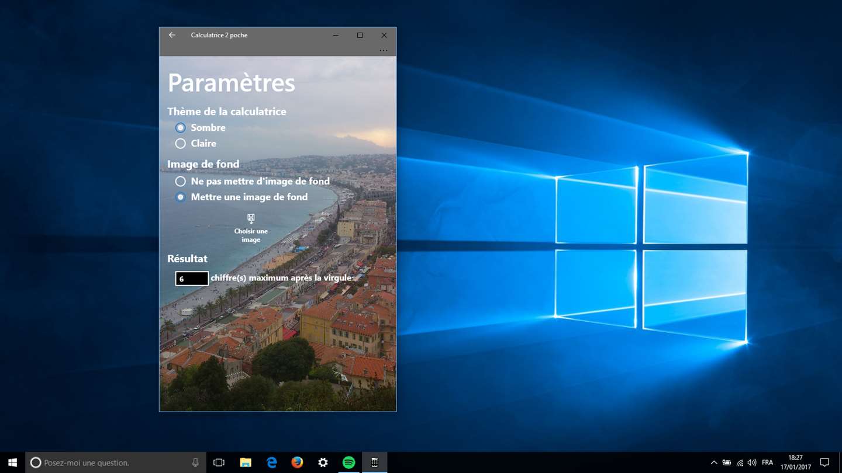Open the Windows Start menu
This screenshot has height=473, width=842.
pyautogui.click(x=12, y=462)
